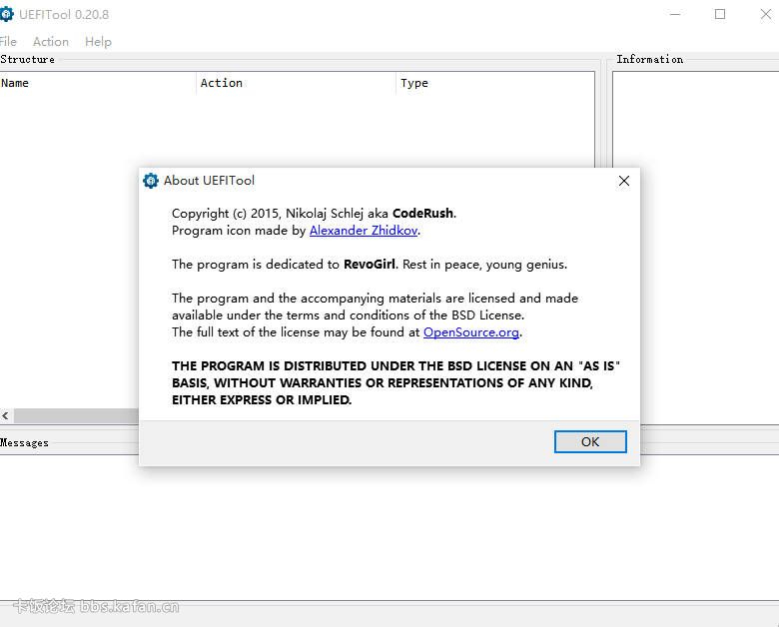Screen dimensions: 779x627
Task: Click the Type column header
Action: click(x=495, y=83)
